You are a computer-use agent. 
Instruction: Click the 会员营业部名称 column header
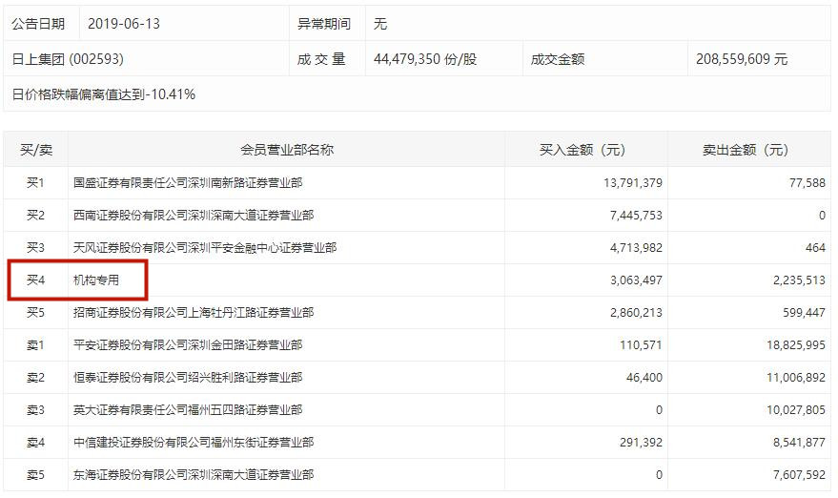(286, 150)
